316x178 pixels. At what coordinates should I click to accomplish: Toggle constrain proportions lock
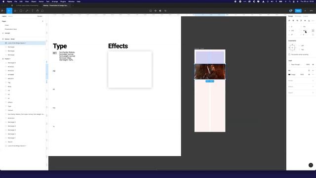click(x=313, y=31)
